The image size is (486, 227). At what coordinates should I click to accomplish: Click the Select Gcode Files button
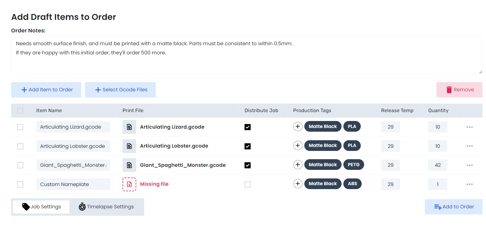coord(121,90)
